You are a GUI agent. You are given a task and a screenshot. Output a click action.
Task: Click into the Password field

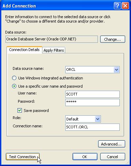coord(92,102)
